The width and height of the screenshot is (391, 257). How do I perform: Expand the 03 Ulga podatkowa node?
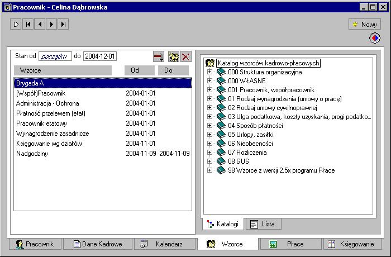click(x=209, y=117)
